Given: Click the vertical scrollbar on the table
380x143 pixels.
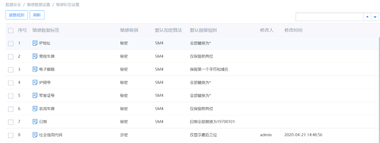Looking at the screenshot, I should pos(379,88).
